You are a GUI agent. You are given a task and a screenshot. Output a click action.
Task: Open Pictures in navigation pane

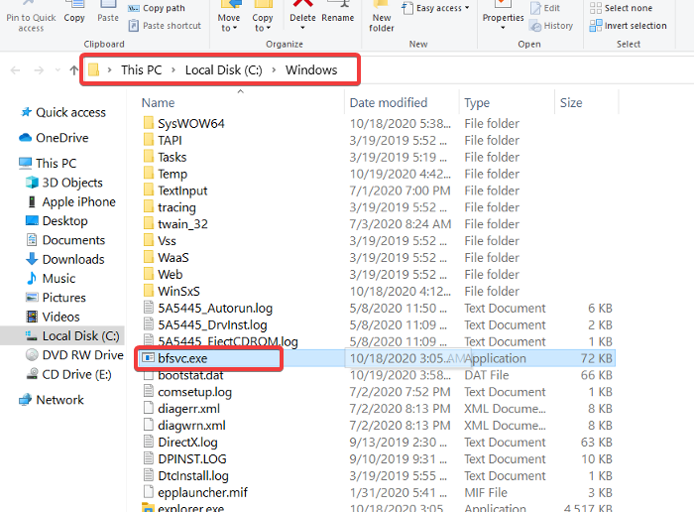(x=56, y=298)
